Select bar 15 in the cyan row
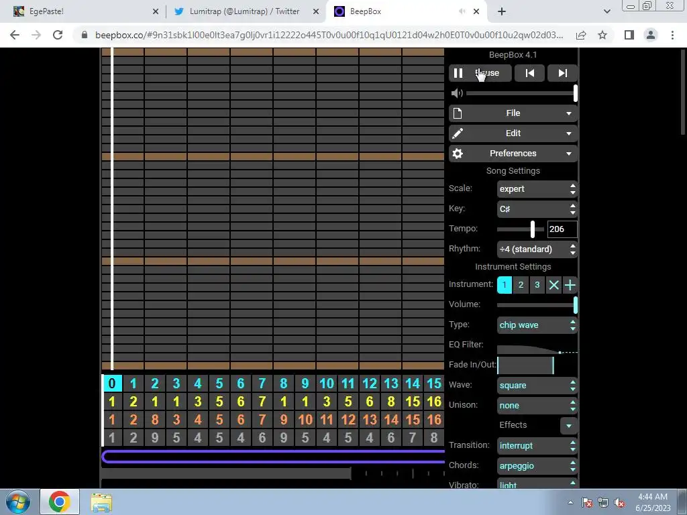 coord(434,384)
